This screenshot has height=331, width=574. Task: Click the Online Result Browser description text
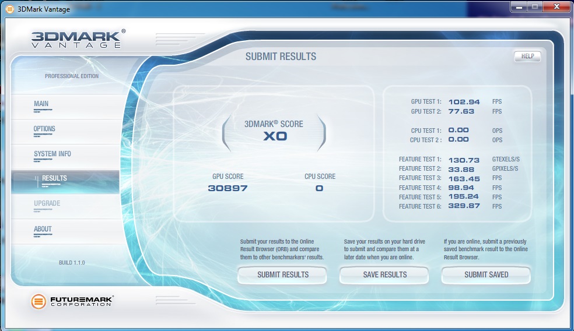point(282,249)
